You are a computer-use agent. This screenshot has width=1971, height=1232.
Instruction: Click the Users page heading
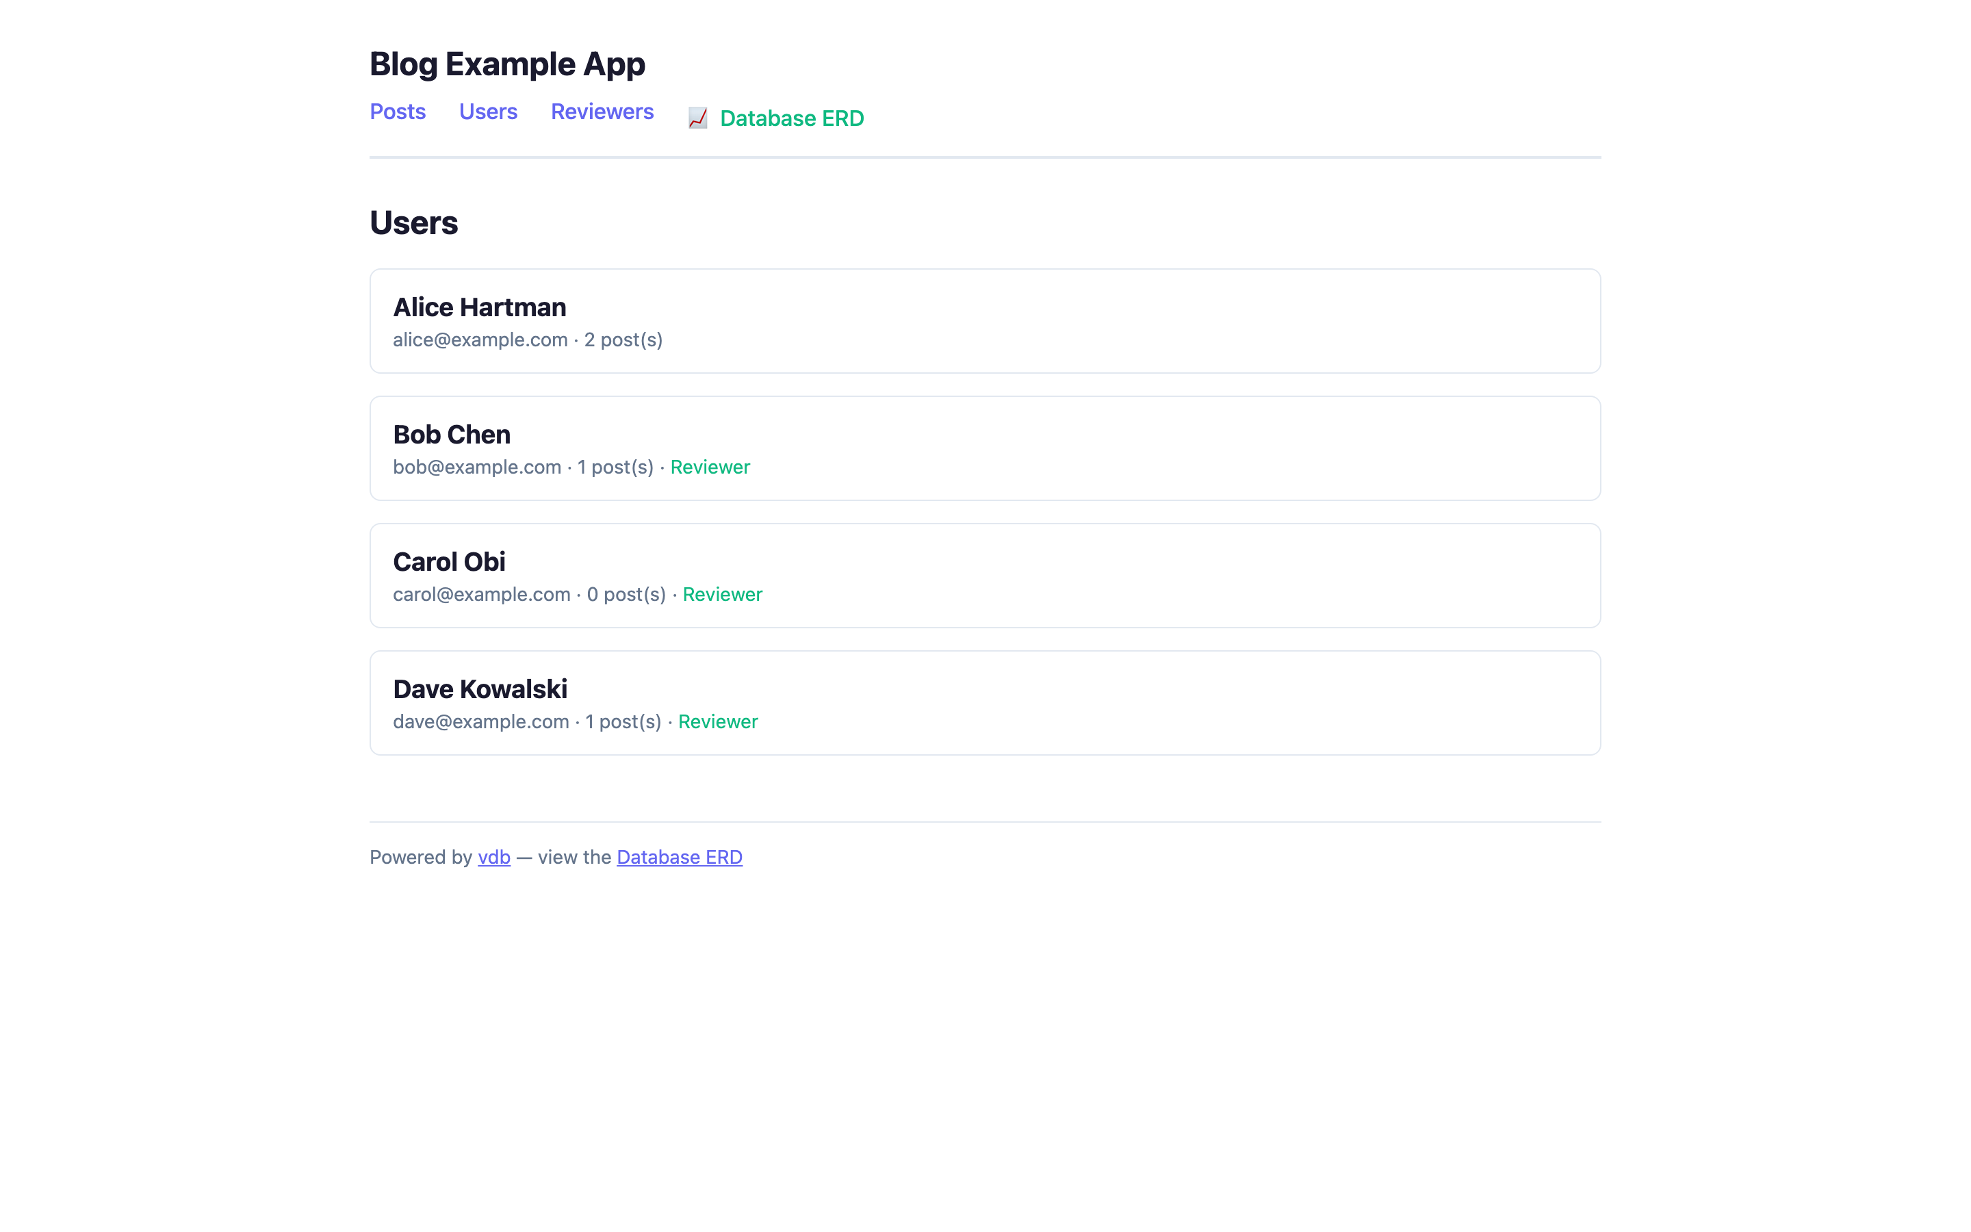pos(413,222)
